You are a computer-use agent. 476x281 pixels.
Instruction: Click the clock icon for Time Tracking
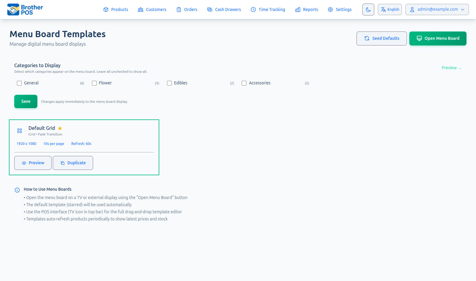[x=253, y=10]
